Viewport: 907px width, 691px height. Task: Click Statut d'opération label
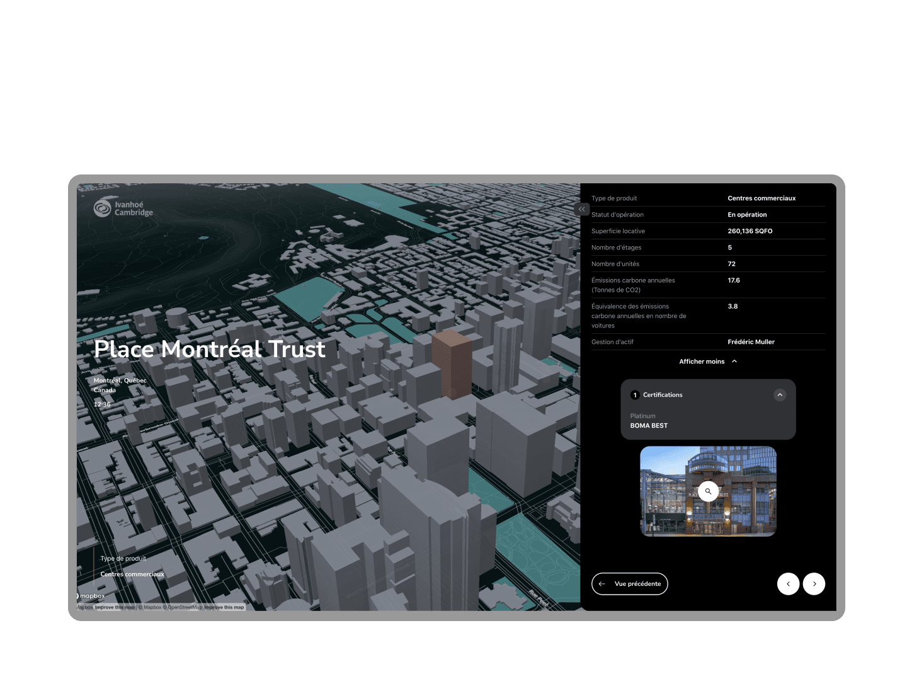[x=617, y=215]
